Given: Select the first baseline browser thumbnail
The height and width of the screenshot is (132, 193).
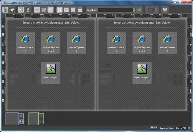Looking at the screenshot, I should click(12, 118).
